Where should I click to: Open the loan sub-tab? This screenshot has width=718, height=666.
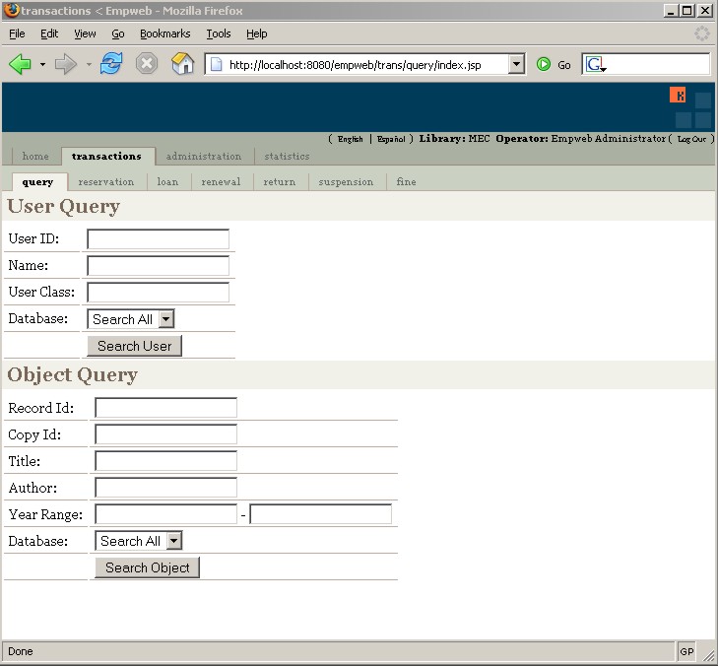pyautogui.click(x=167, y=182)
